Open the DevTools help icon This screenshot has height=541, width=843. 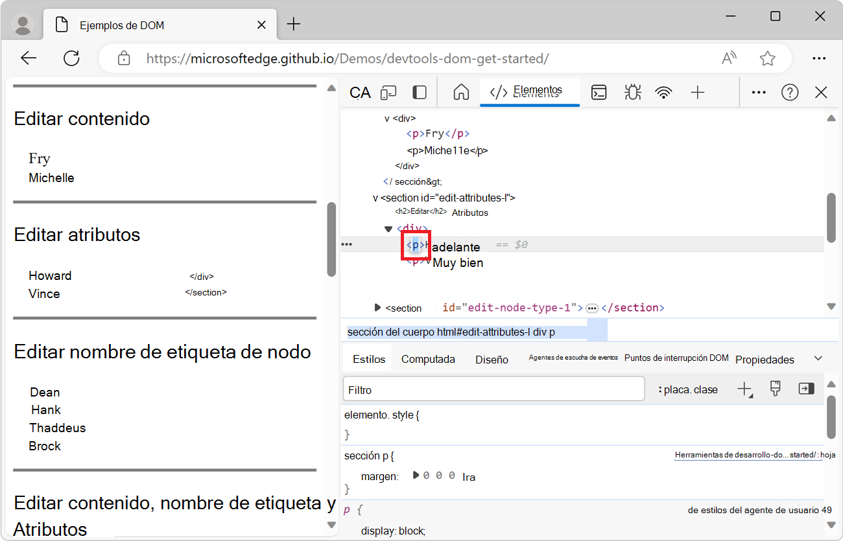click(x=790, y=92)
